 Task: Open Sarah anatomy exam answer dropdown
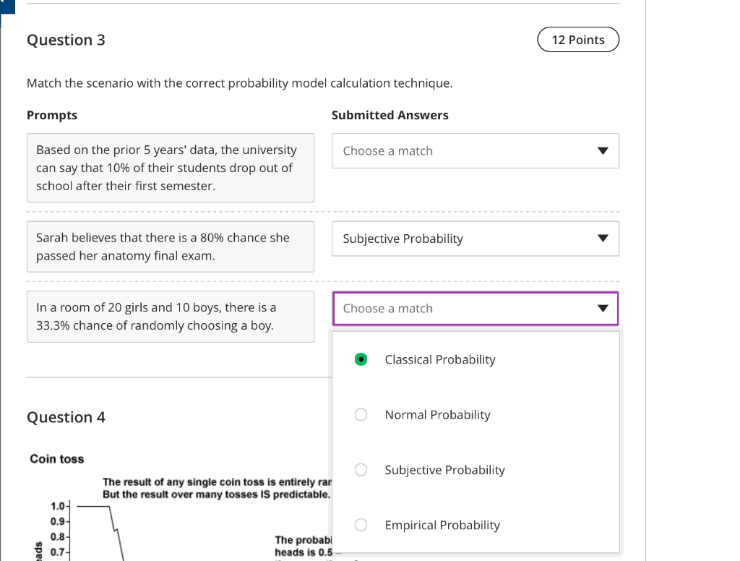476,239
